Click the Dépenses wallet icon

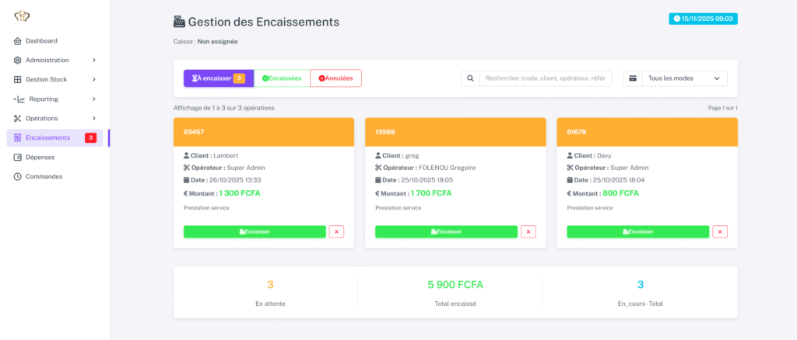(x=18, y=158)
